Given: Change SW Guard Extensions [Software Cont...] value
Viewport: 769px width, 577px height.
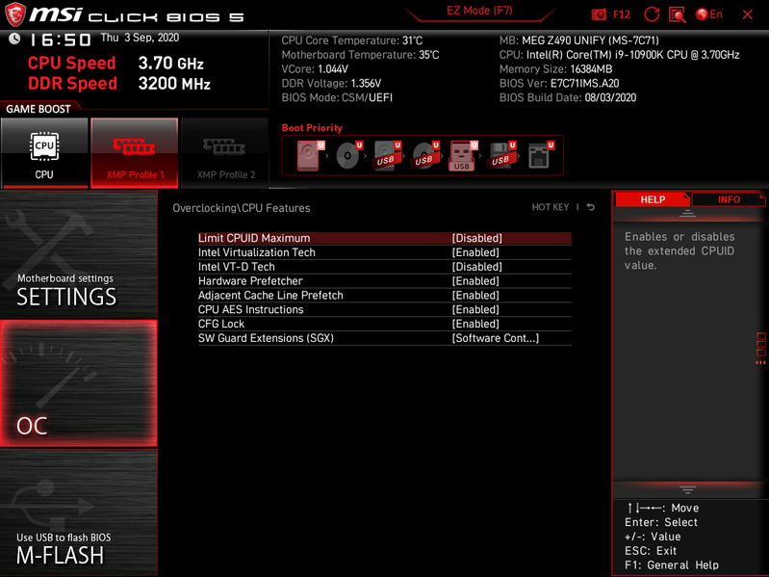Looking at the screenshot, I should pyautogui.click(x=496, y=338).
